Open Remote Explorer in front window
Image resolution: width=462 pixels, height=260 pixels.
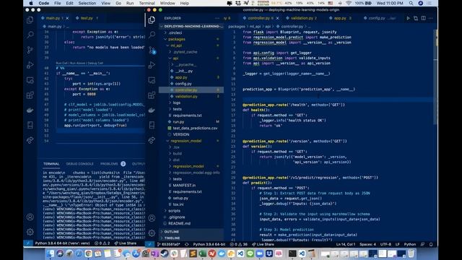pyautogui.click(x=152, y=80)
